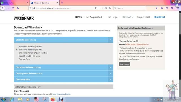Open the Project Host menu item
The height and width of the screenshot is (102, 181).
pos(143,17)
